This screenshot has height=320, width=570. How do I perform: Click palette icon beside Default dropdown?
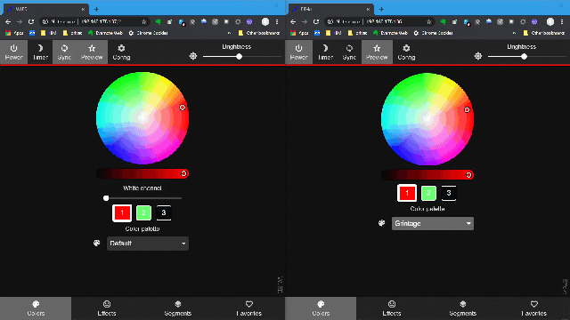pyautogui.click(x=97, y=243)
